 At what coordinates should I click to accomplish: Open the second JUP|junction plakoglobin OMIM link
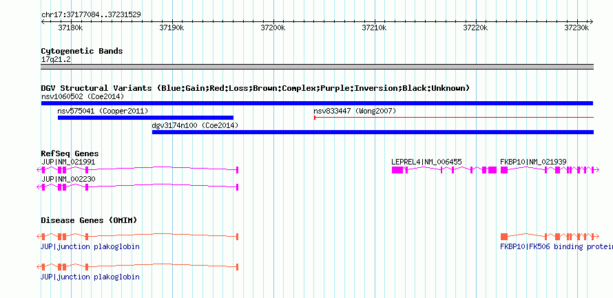coord(90,277)
